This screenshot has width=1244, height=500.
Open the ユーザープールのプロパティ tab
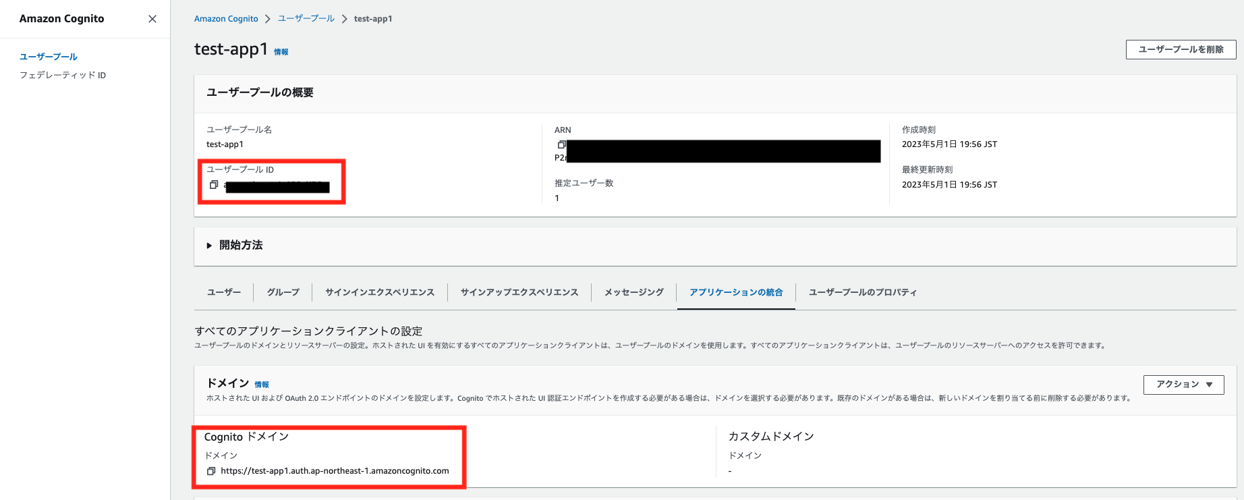(863, 292)
